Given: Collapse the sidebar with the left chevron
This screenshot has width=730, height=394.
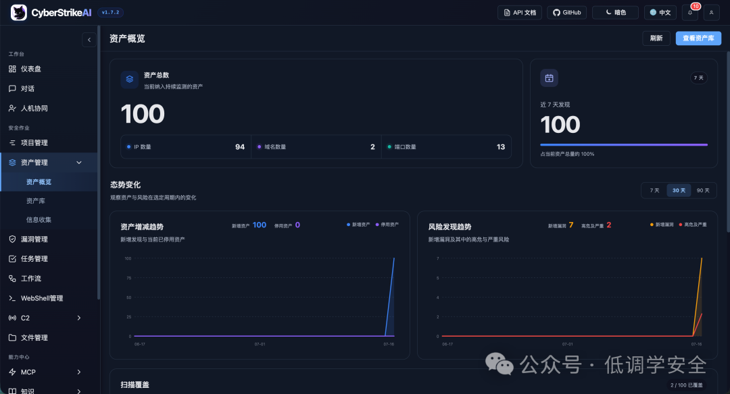Looking at the screenshot, I should [x=89, y=40].
